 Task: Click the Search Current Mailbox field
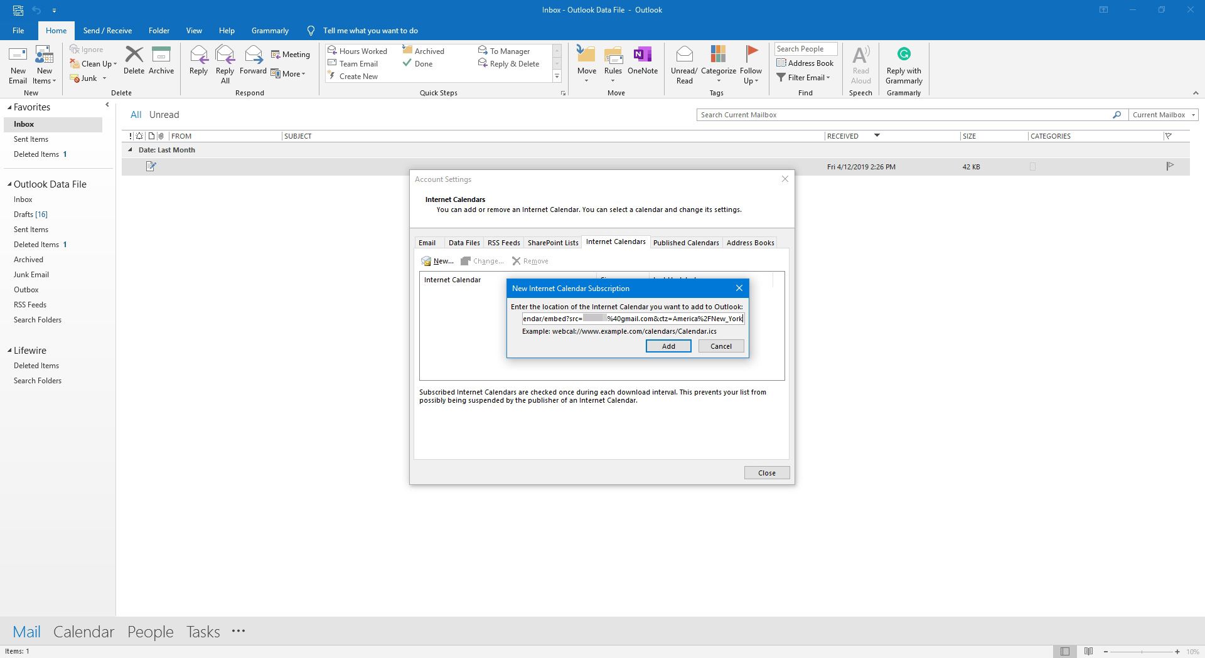coord(904,115)
